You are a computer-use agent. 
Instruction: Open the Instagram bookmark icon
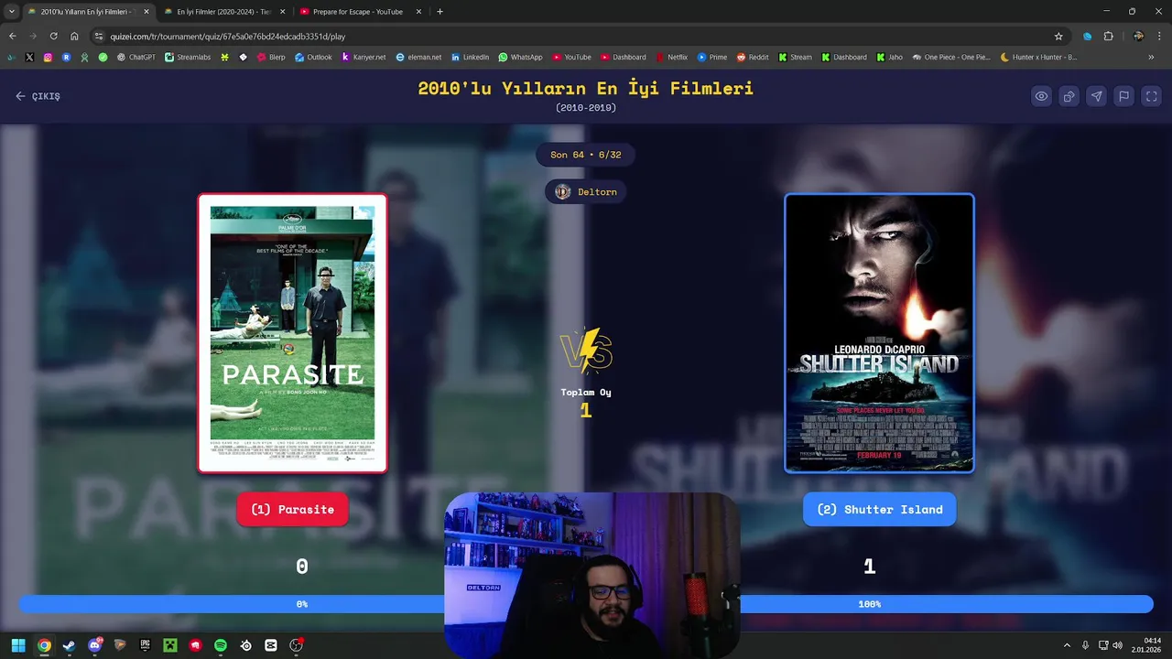click(48, 57)
